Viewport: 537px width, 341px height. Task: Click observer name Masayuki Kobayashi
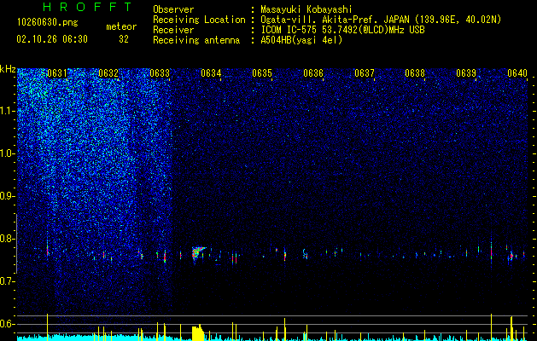306,9
